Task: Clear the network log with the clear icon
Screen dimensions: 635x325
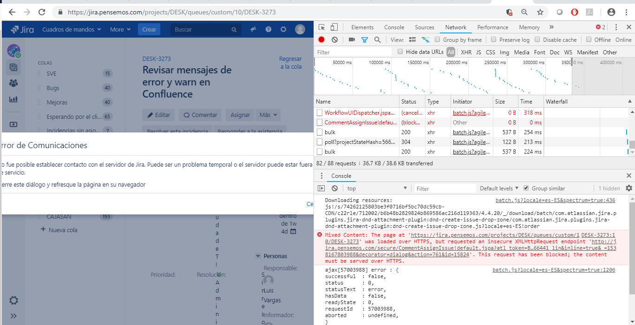Action: (334, 40)
